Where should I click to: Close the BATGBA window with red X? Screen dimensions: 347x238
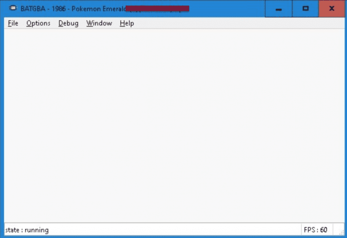[332, 8]
